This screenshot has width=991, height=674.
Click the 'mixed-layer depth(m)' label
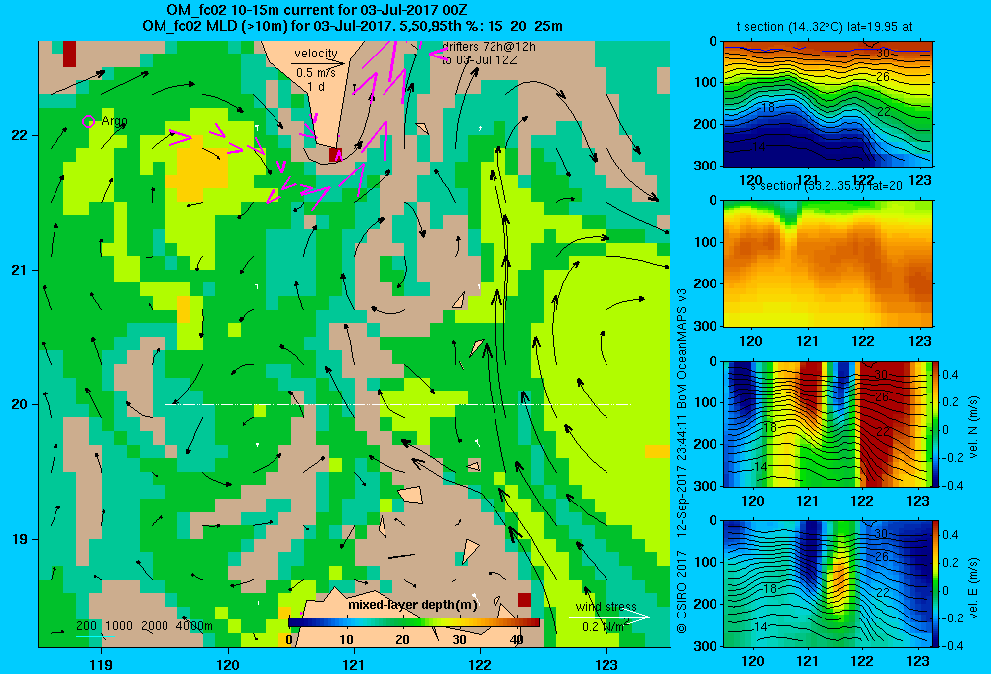tap(412, 605)
